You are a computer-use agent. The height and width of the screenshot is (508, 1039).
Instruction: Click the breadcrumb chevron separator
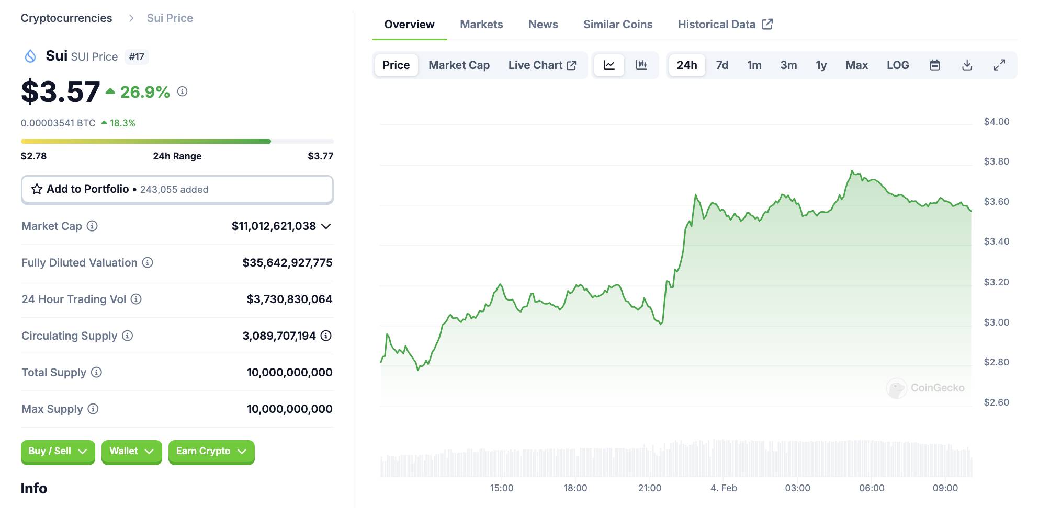click(x=131, y=18)
